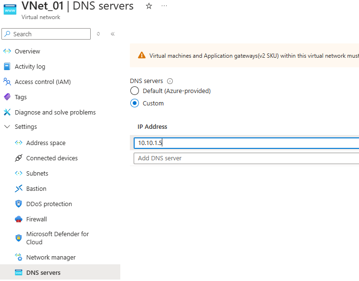This screenshot has height=281, width=359.
Task: Click the VNet_01 | DNS servers title
Action: (77, 6)
